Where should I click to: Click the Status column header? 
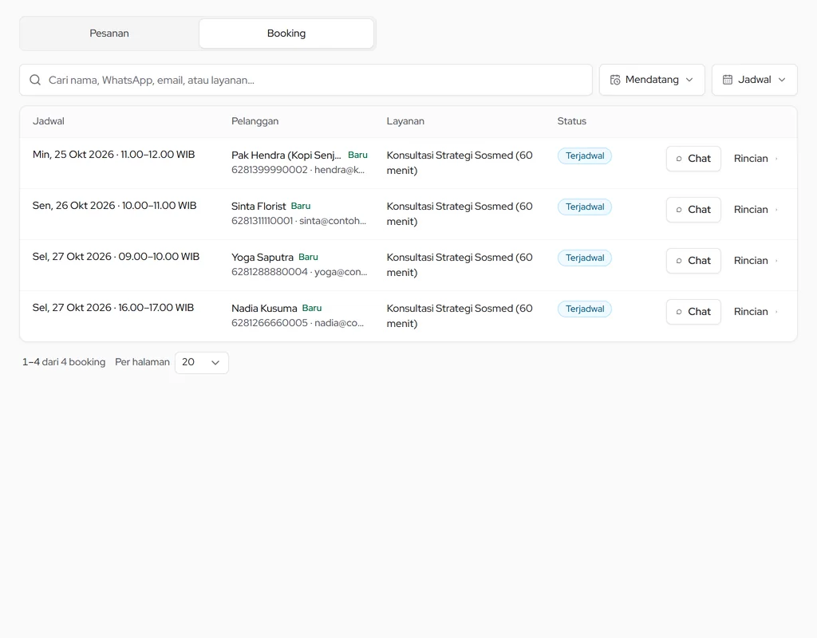pyautogui.click(x=571, y=121)
